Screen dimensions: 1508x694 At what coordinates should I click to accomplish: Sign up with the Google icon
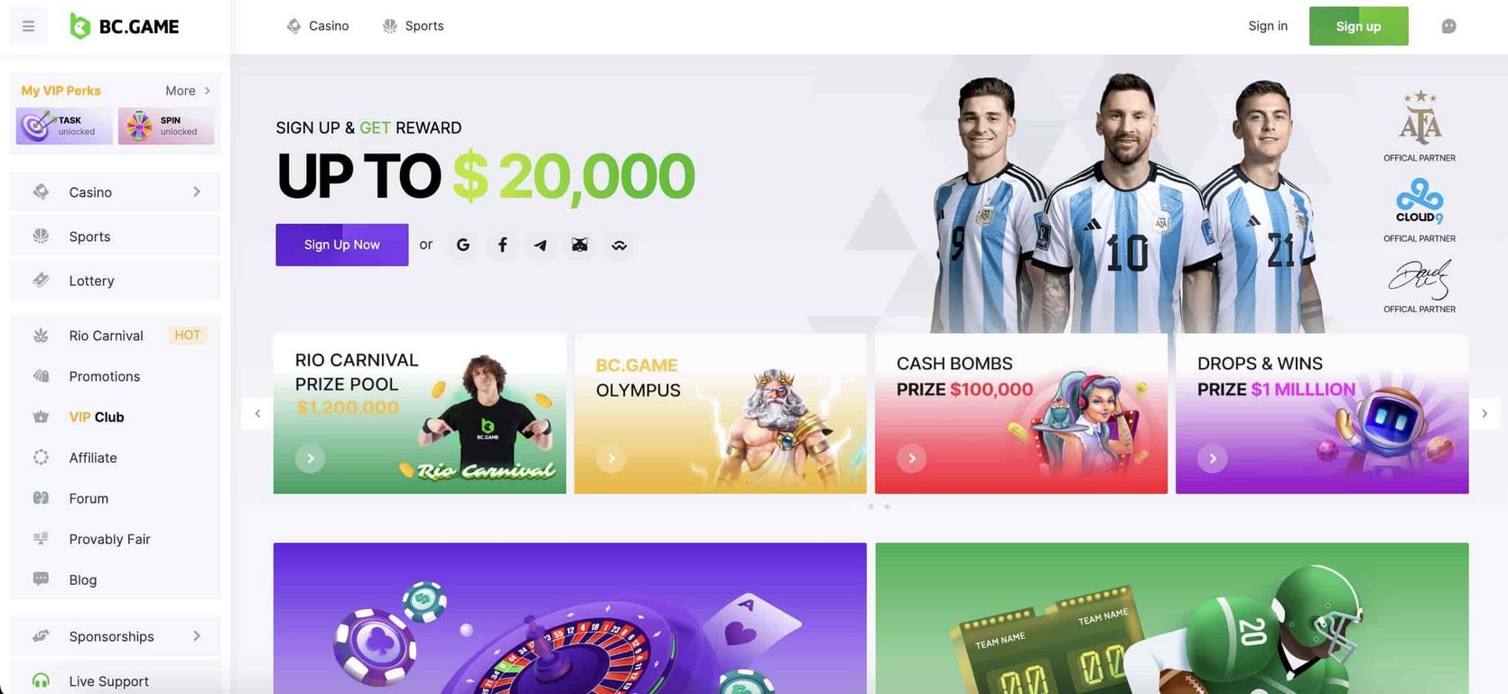point(463,245)
